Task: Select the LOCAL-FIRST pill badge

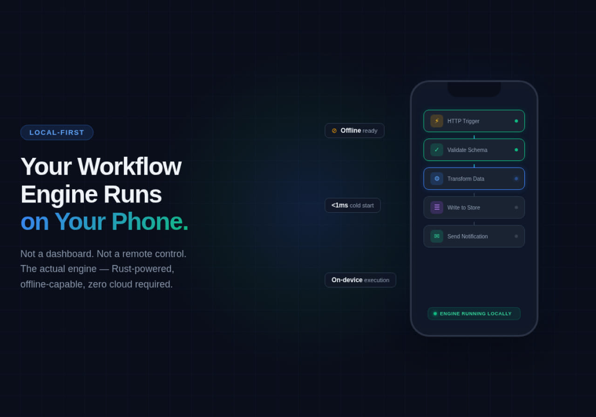Action: [57, 133]
